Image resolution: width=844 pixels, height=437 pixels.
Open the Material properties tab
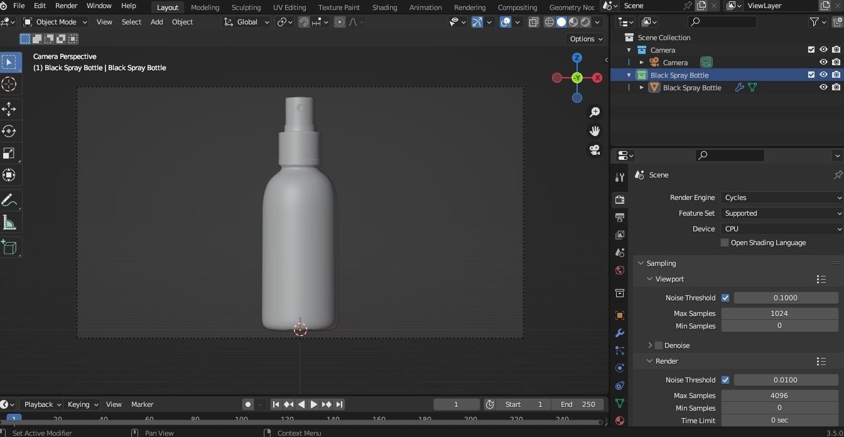point(620,421)
